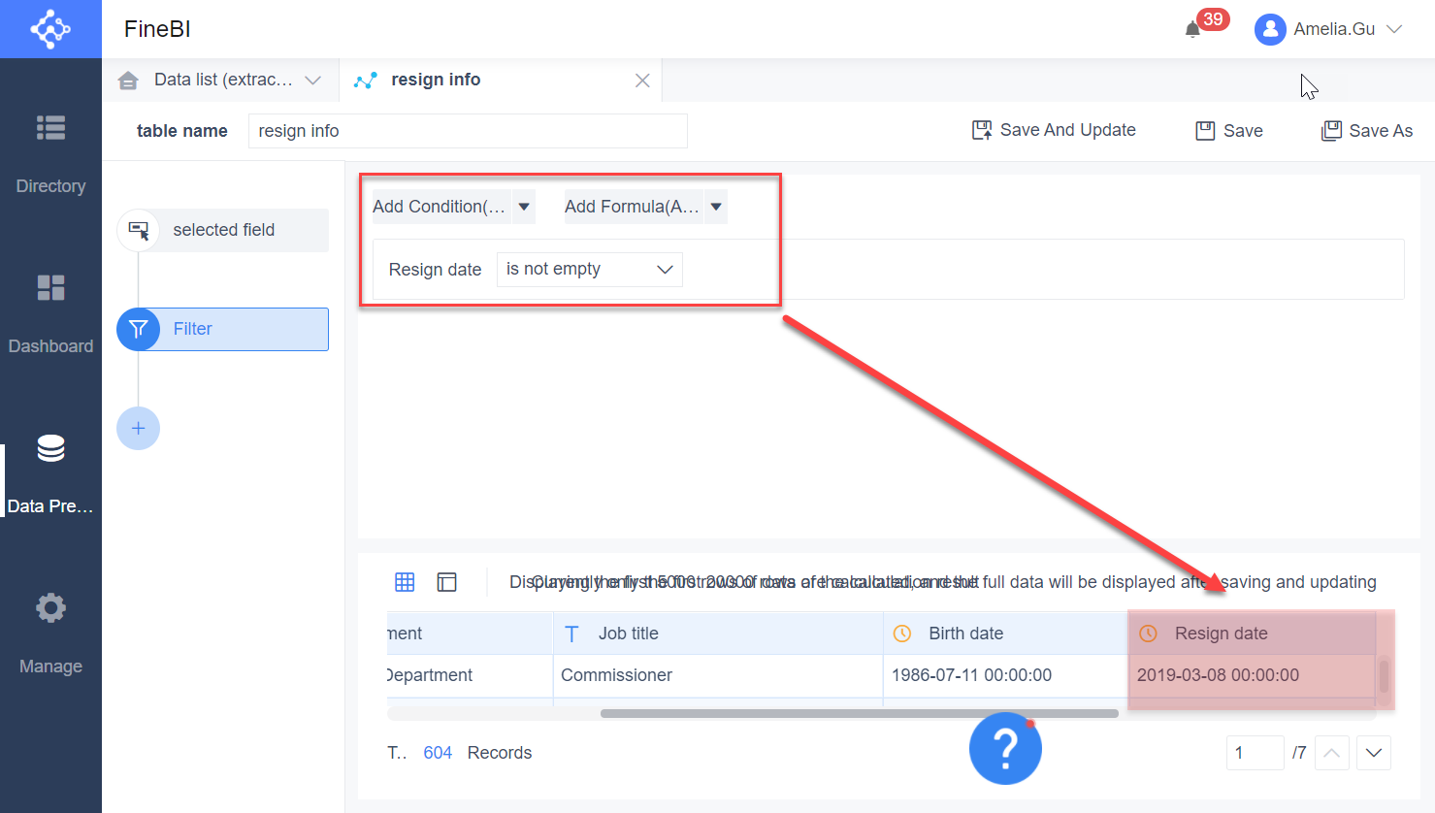The width and height of the screenshot is (1435, 813).
Task: Click the Save As button
Action: coord(1367,130)
